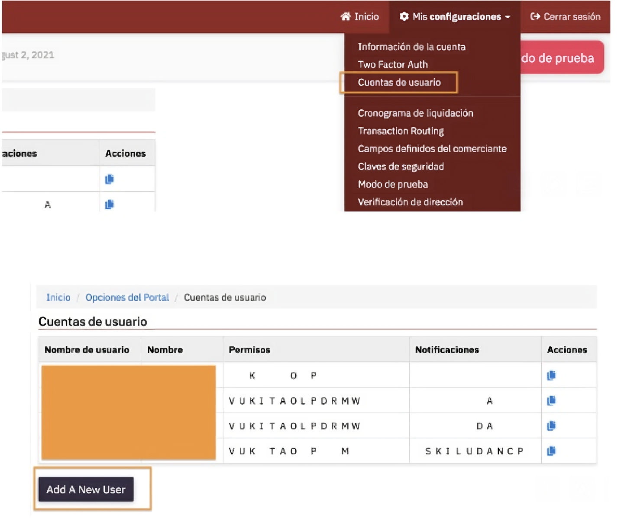This screenshot has height=518, width=621.
Task: Click the Cerrar sesión link
Action: [571, 16]
